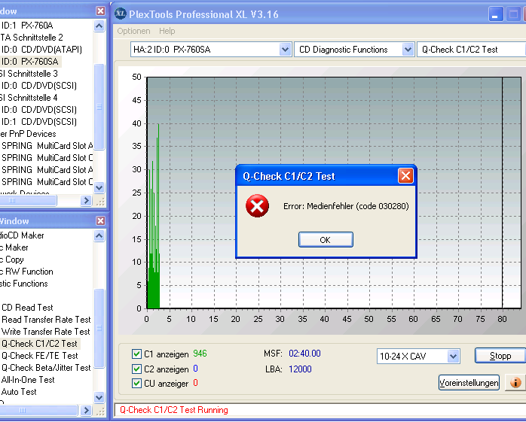The width and height of the screenshot is (526, 422).
Task: Open the 10-24 X CAV speed dropdown
Action: (x=453, y=357)
